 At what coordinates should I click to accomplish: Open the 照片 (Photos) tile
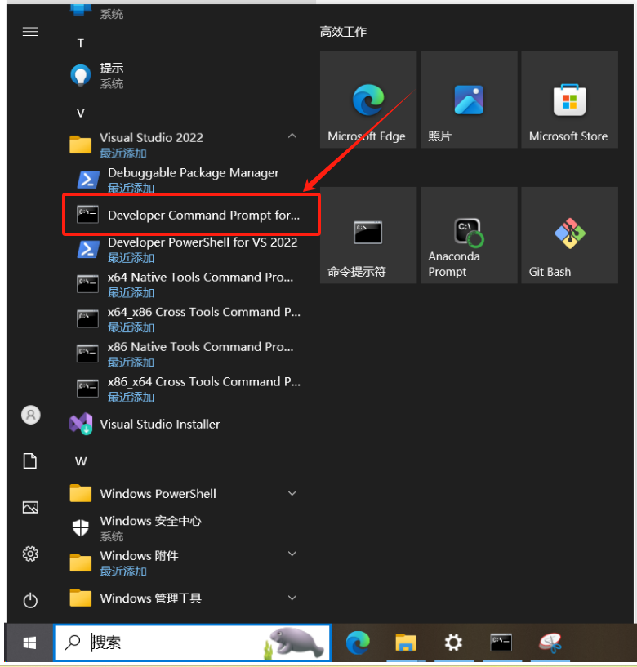pos(469,100)
